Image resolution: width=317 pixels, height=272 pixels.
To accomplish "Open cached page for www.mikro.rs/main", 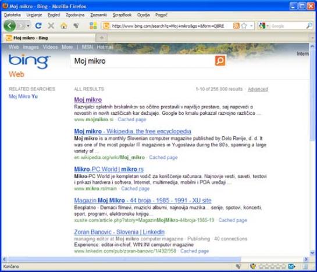I will (x=136, y=188).
